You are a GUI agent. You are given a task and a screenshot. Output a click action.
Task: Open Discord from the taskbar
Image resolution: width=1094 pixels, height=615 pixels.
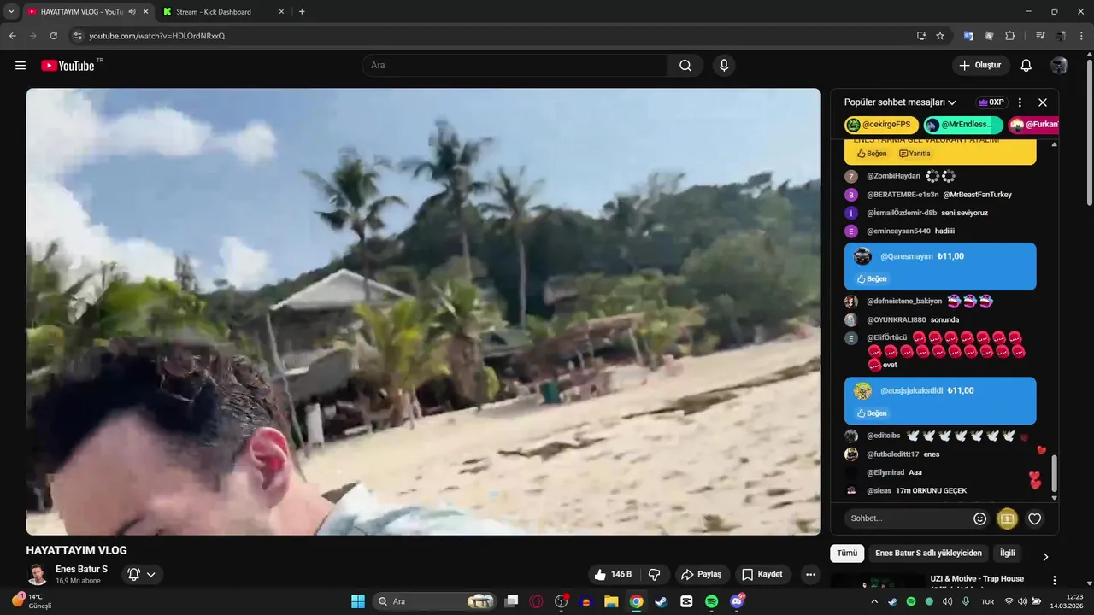click(737, 601)
